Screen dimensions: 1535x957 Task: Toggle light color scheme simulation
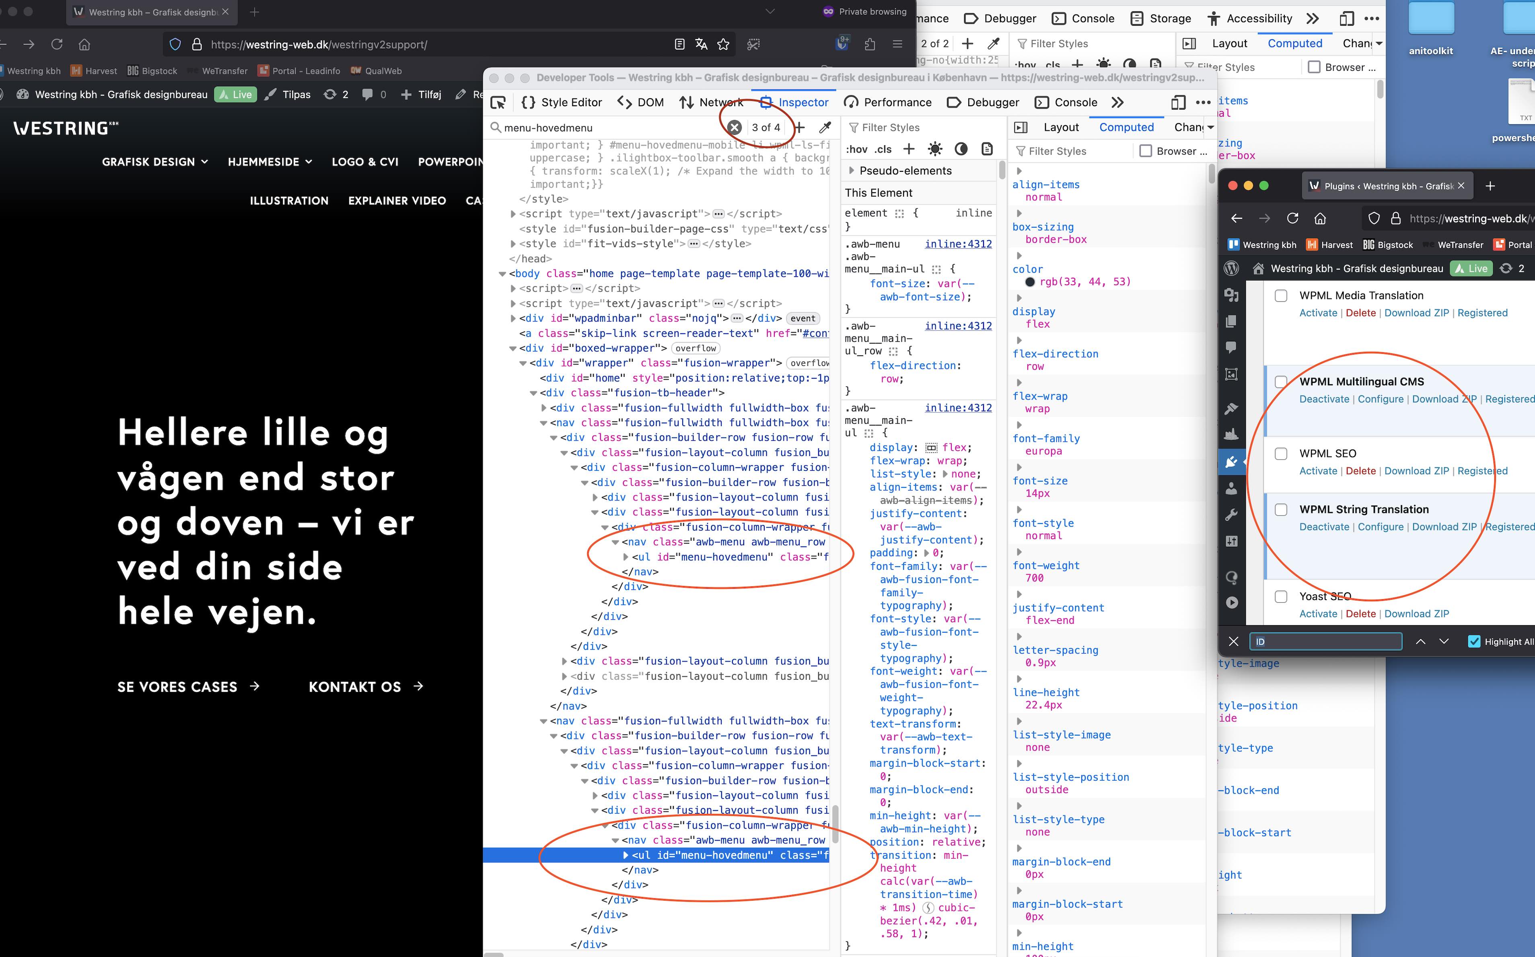point(935,149)
